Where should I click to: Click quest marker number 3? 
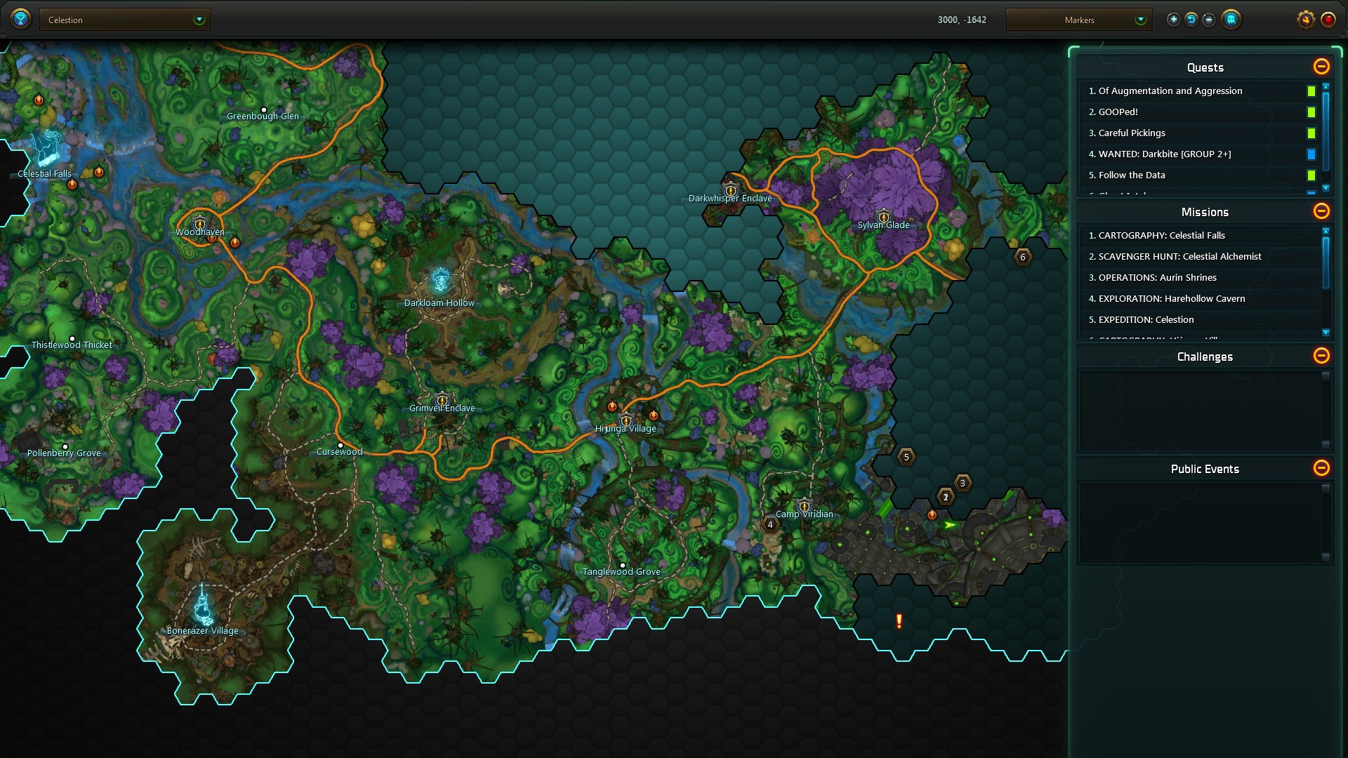click(963, 483)
